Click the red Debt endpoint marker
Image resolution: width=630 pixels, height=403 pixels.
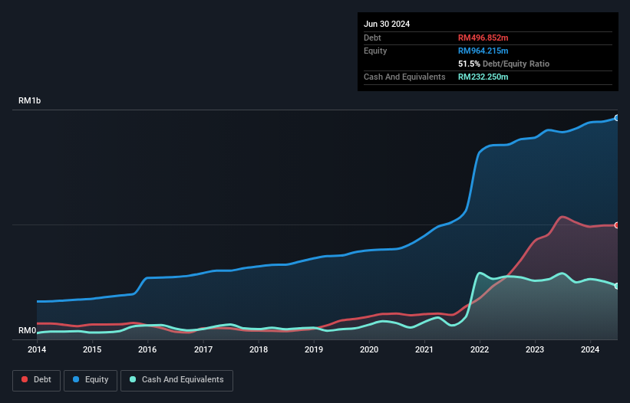pos(617,225)
